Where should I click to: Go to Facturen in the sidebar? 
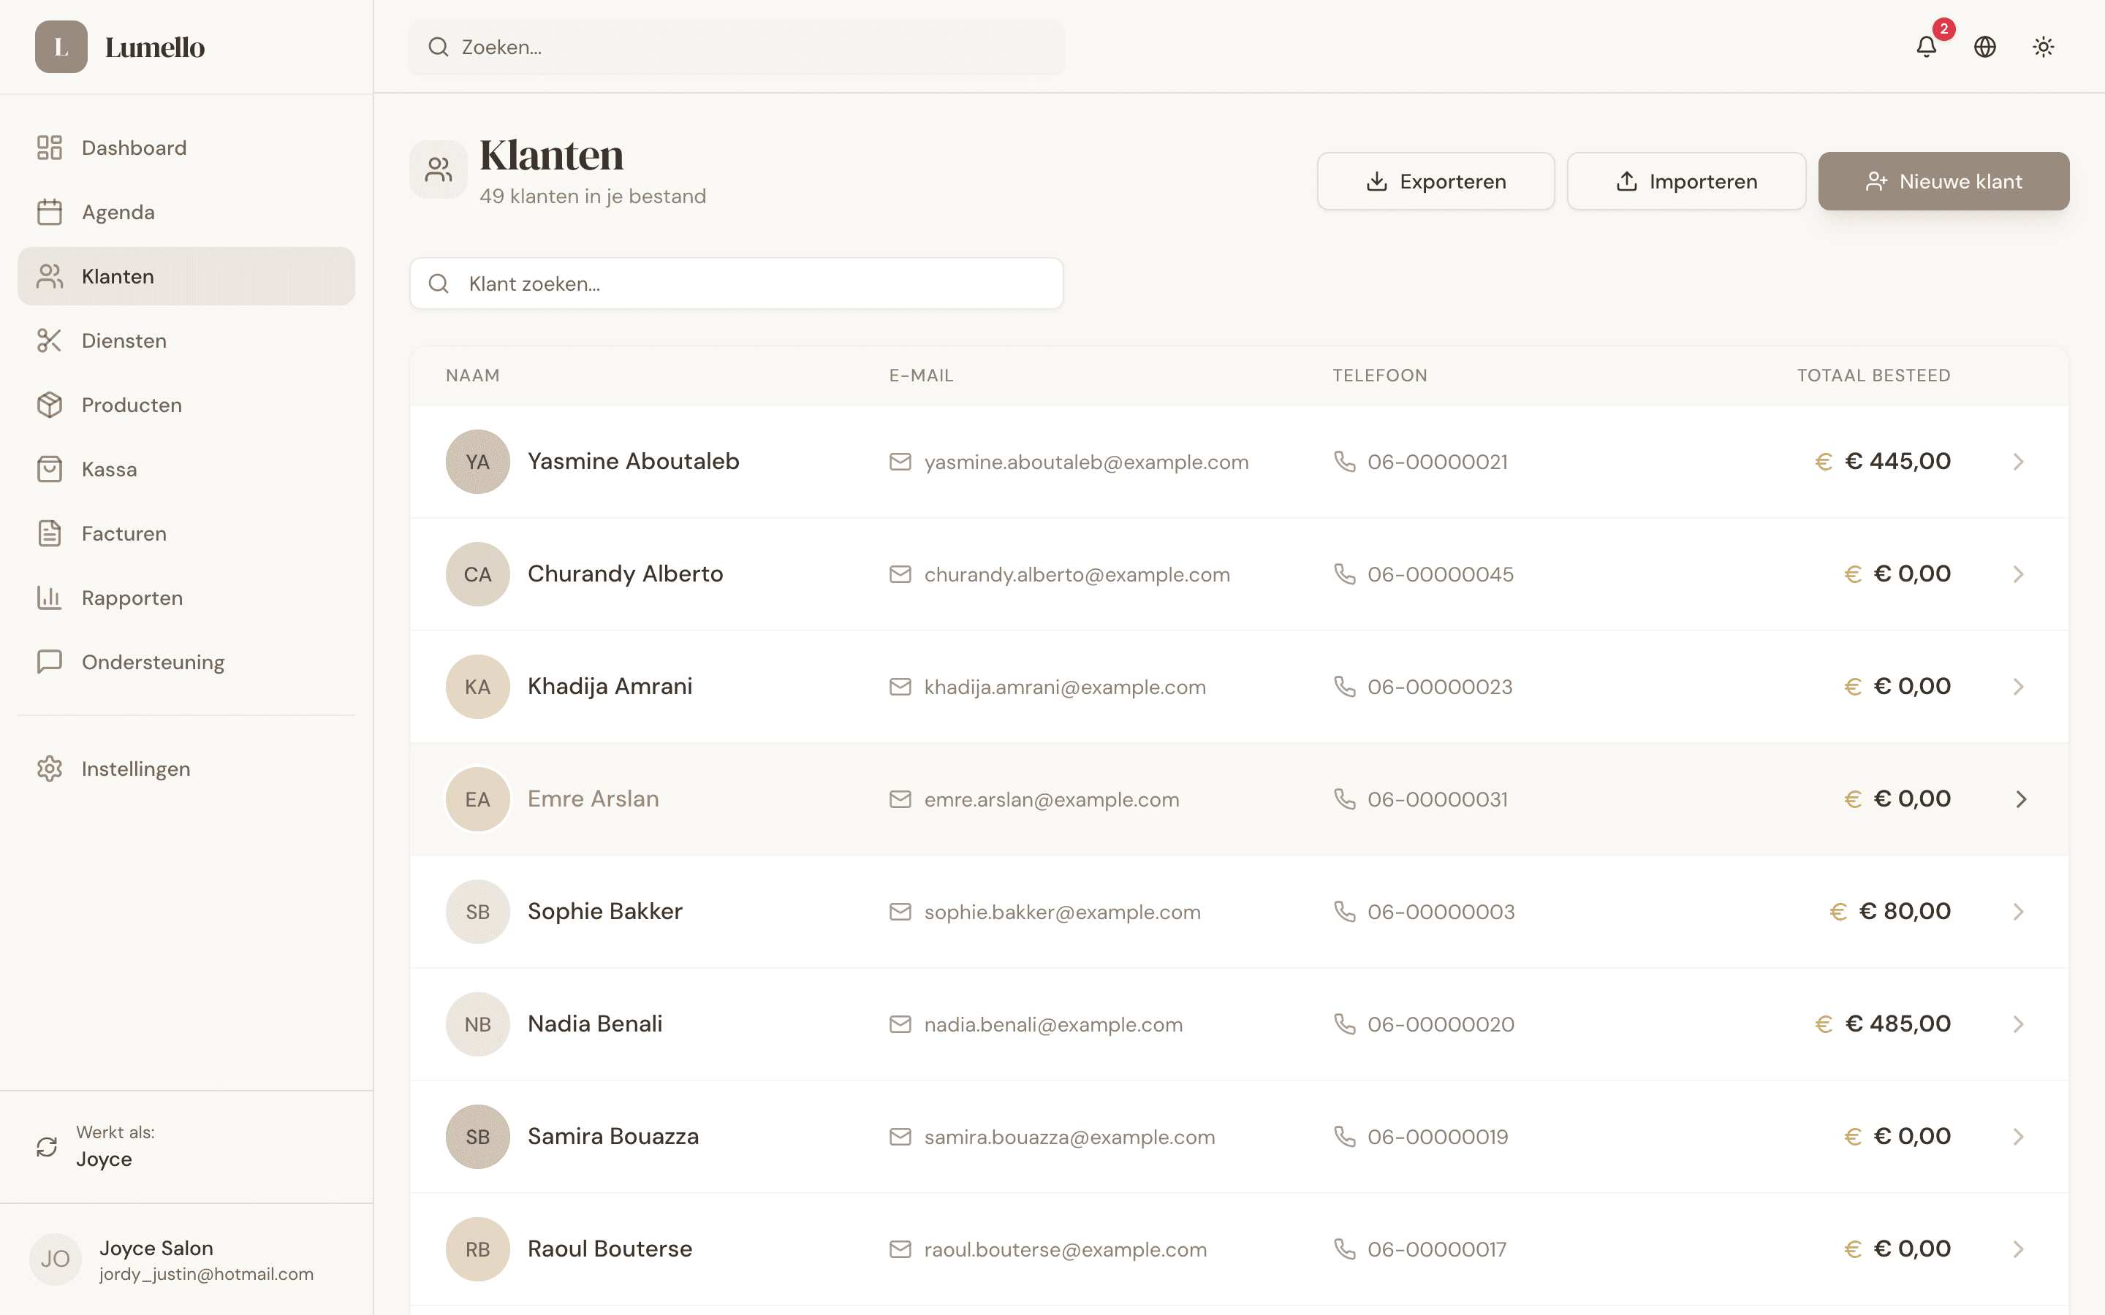tap(124, 534)
